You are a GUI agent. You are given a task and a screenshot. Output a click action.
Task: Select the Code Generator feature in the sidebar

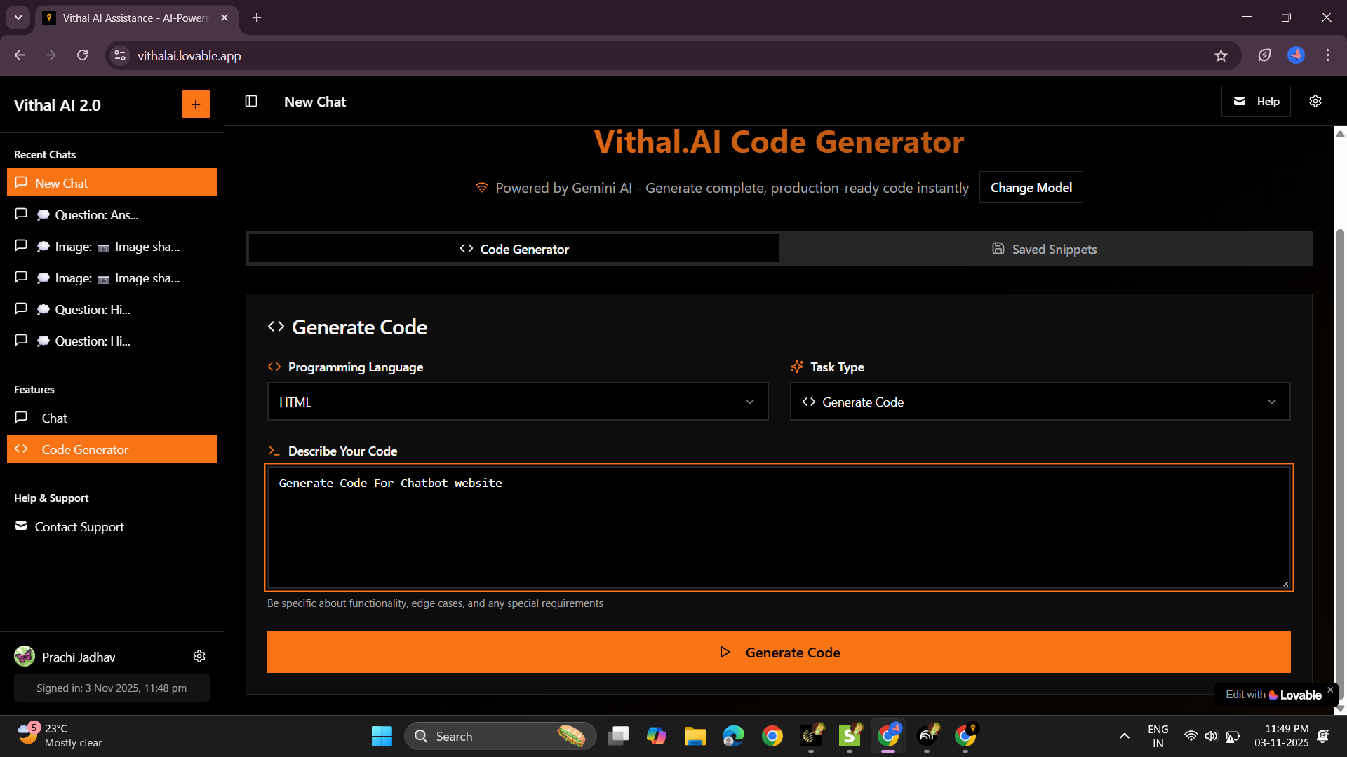click(84, 449)
